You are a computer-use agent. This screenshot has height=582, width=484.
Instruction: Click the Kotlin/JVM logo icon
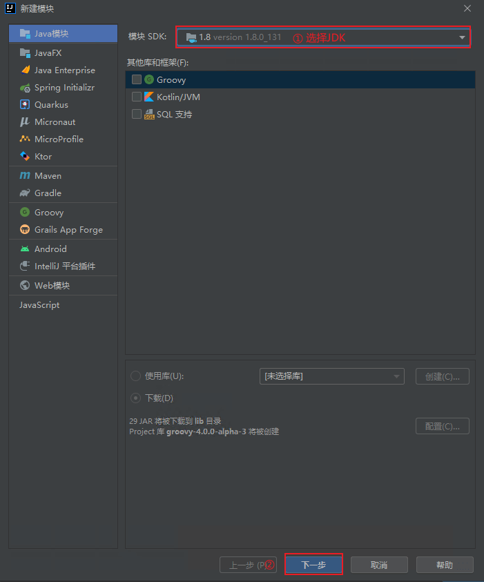pos(149,97)
